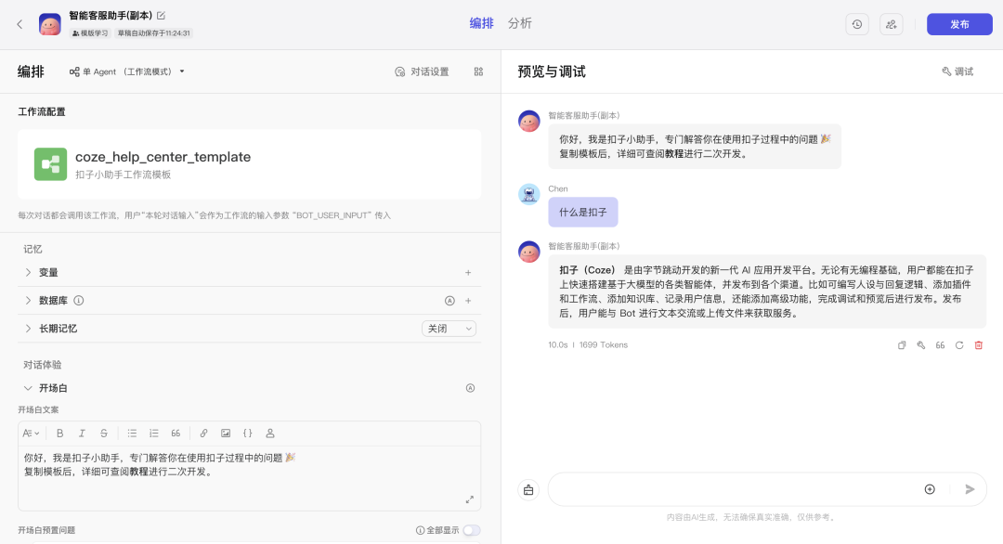
Task: Toggle strikethrough in the opening text editor
Action: (x=103, y=433)
